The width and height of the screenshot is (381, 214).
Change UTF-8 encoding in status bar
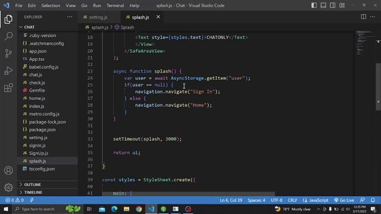[276, 200]
